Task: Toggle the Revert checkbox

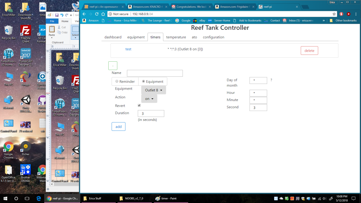Action: tap(139, 106)
